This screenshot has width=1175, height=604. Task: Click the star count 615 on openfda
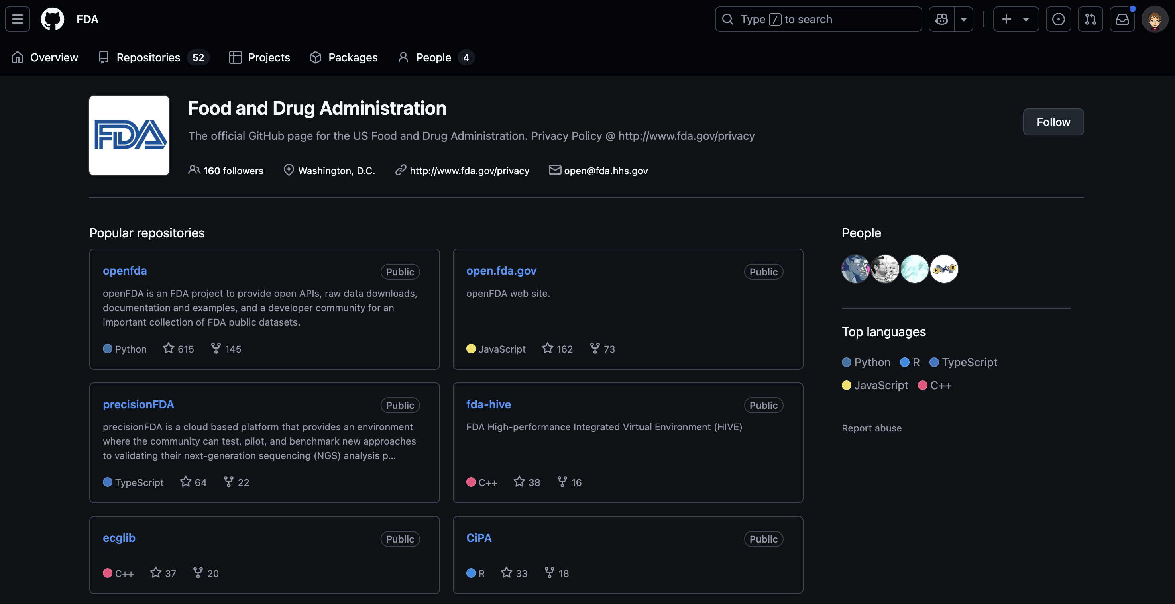tap(178, 349)
